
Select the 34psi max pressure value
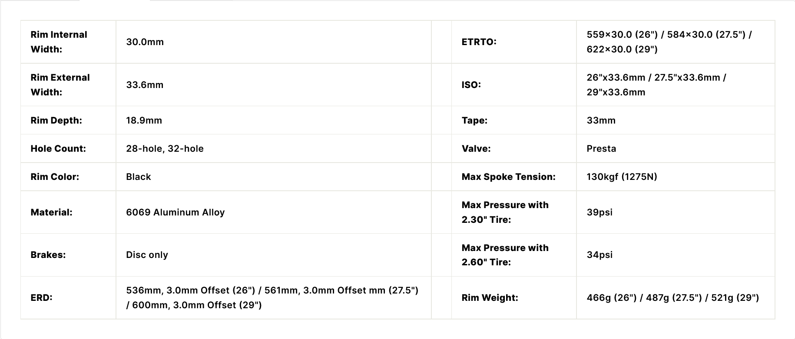(600, 255)
